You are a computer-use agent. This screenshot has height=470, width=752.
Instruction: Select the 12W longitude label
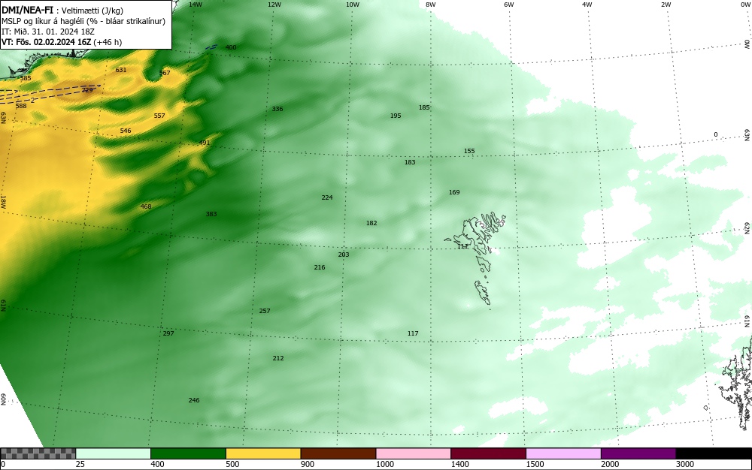274,5
